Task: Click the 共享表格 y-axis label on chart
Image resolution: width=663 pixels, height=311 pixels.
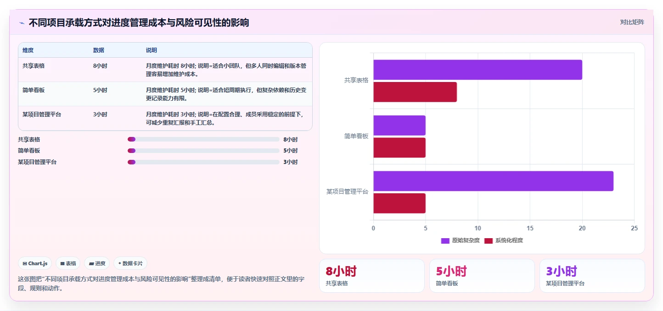Action: pos(356,80)
